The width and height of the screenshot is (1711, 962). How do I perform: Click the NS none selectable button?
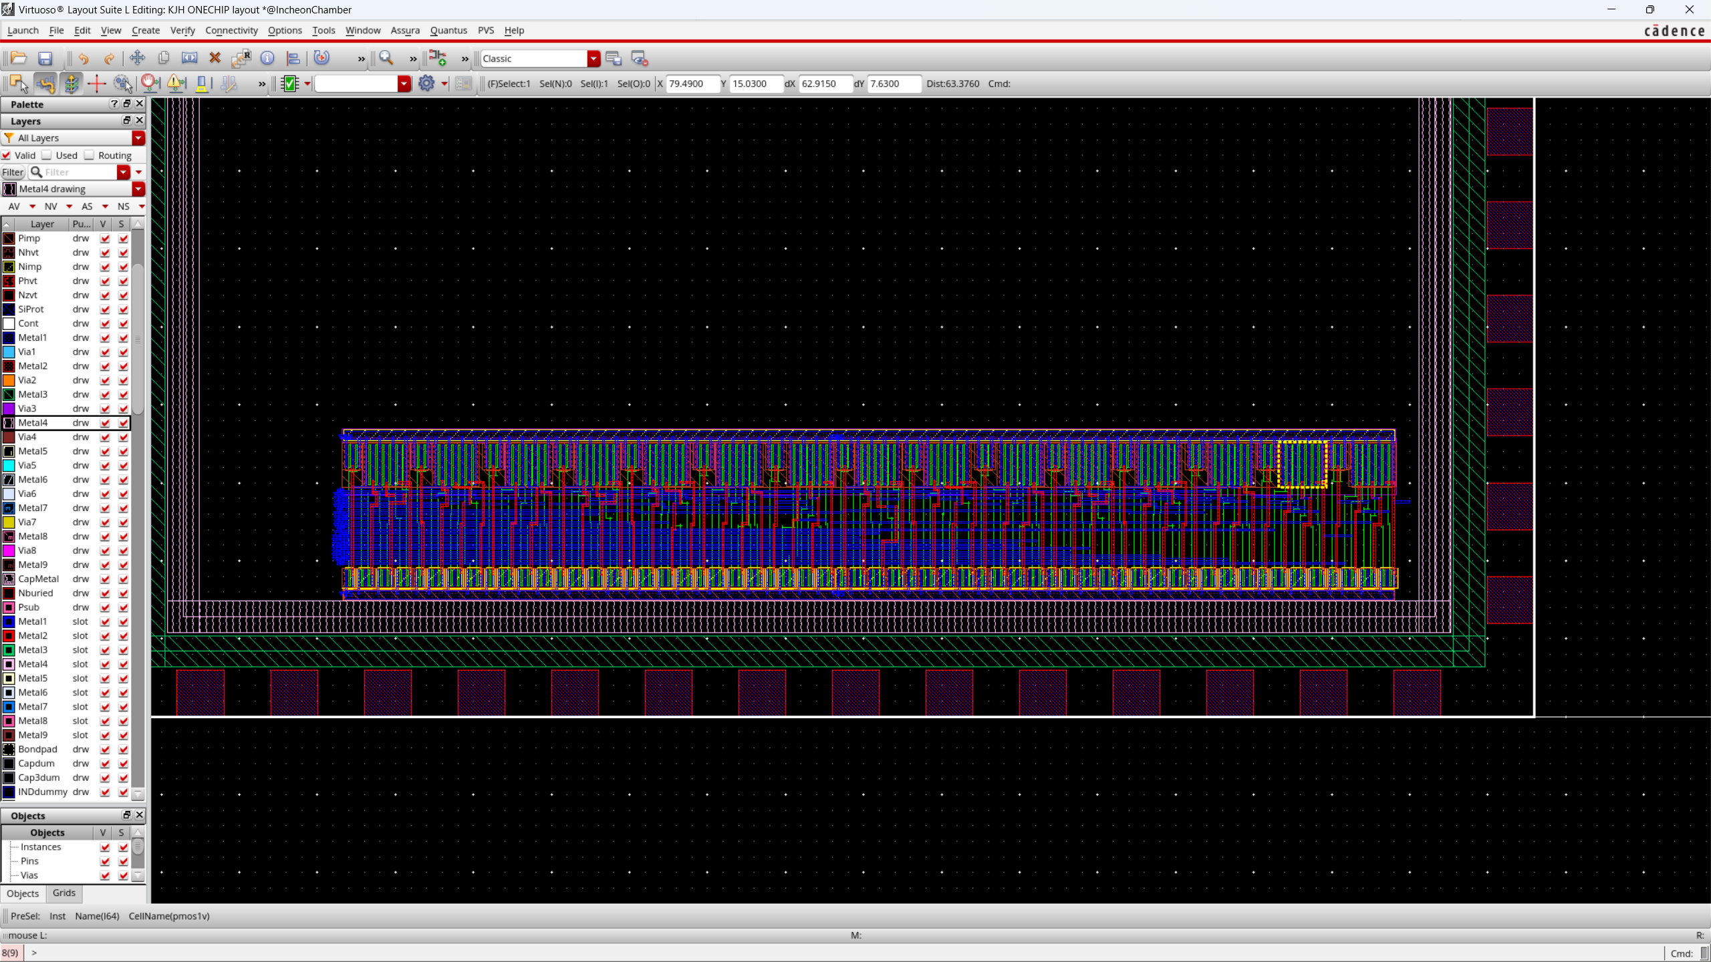coord(123,206)
